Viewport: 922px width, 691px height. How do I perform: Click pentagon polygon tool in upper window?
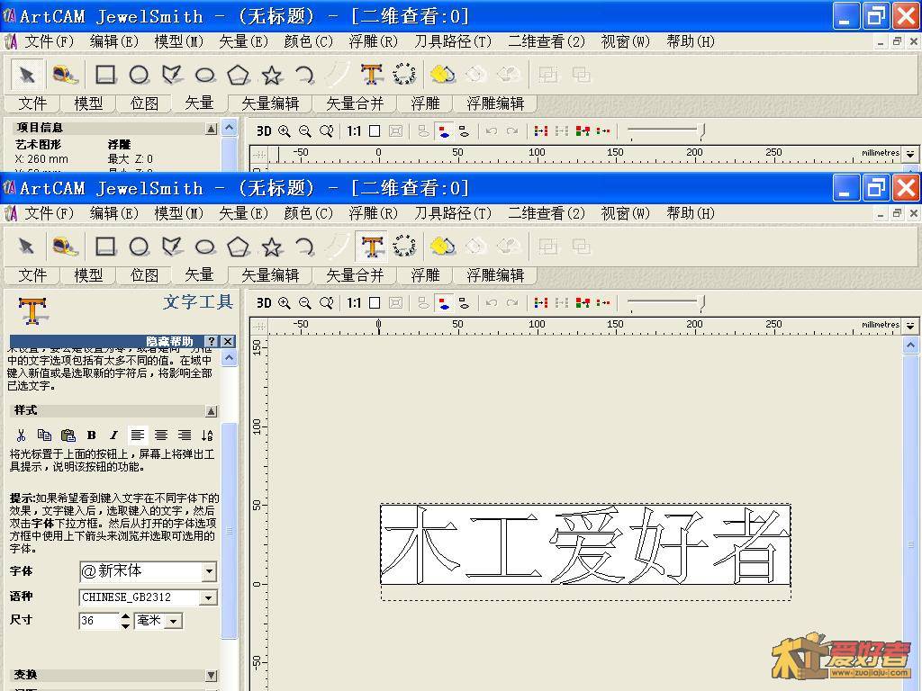coord(238,76)
